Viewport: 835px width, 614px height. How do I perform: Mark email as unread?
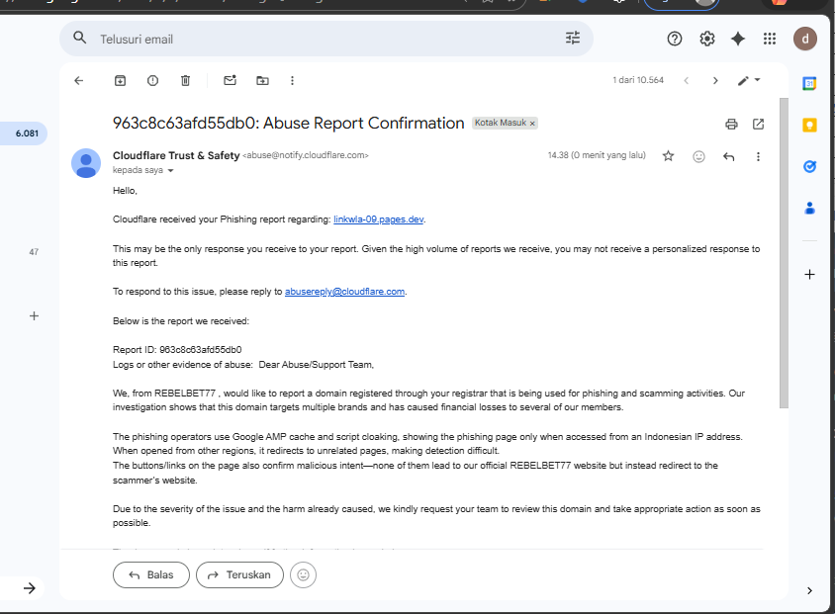coord(231,80)
